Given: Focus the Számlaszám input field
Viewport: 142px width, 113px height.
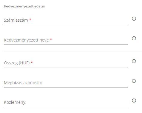Looking at the screenshot, I should coord(66,20).
